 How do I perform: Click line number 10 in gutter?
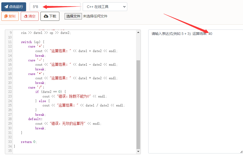click(x=10, y=37)
